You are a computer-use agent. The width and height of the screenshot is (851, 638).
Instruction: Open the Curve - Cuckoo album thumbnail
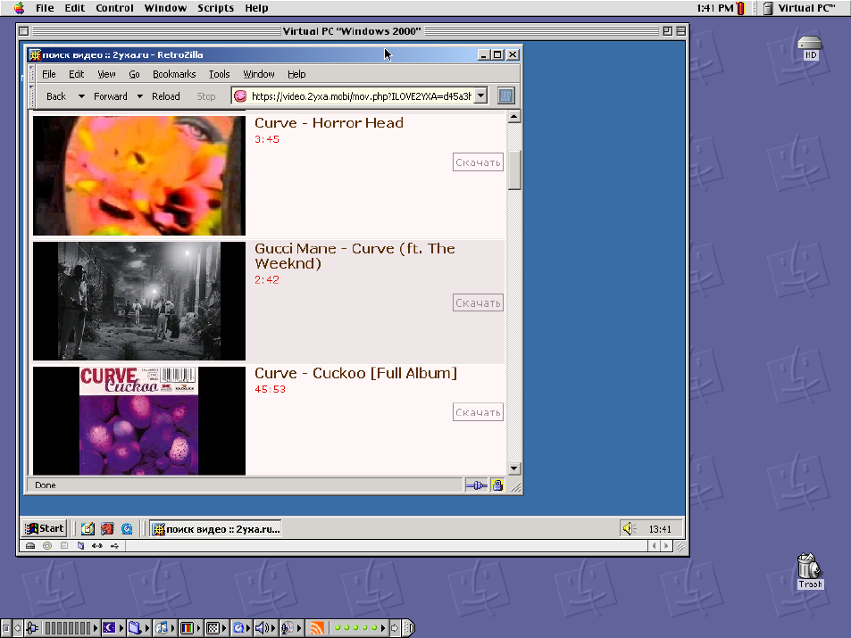coord(139,421)
